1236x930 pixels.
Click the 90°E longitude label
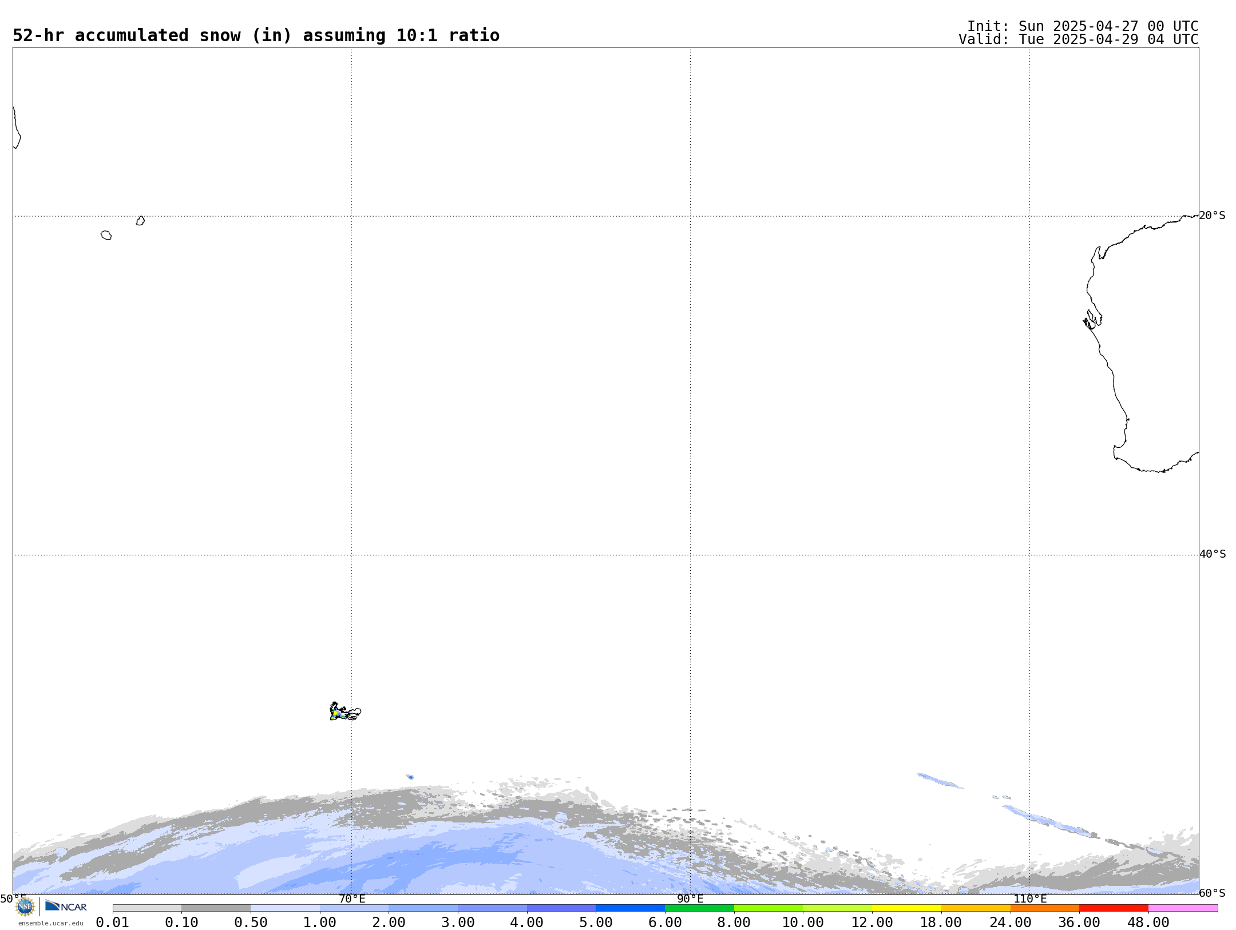(690, 899)
